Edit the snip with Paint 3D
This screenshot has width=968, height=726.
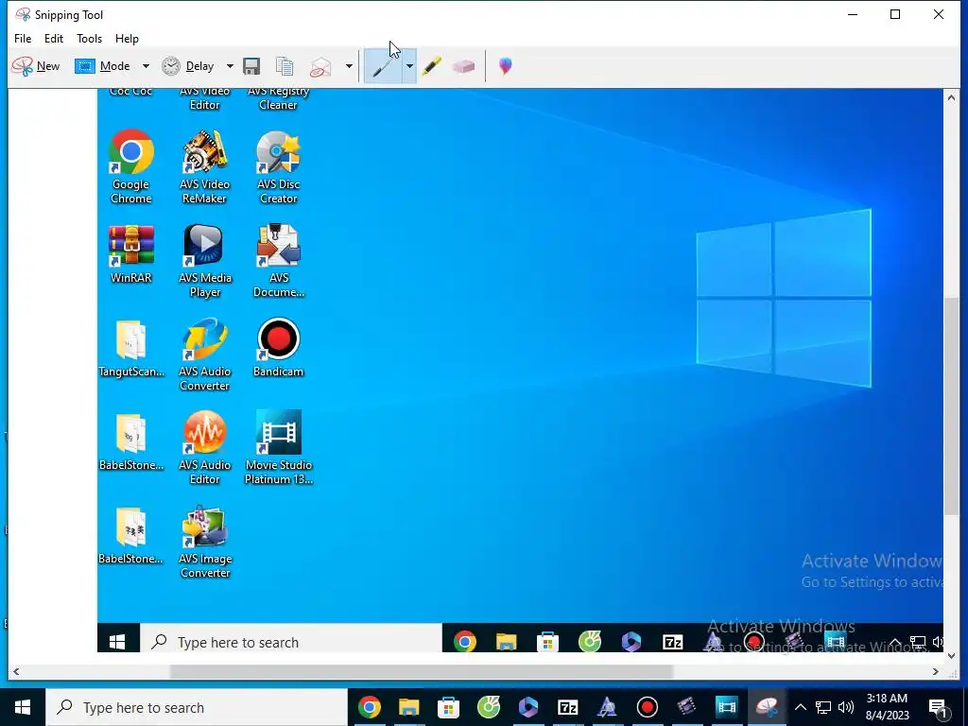[x=505, y=66]
